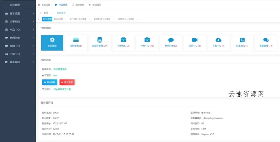Click the 后台管理 sidebar header
Image resolution: width=280 pixels, height=142 pixels.
15,5
